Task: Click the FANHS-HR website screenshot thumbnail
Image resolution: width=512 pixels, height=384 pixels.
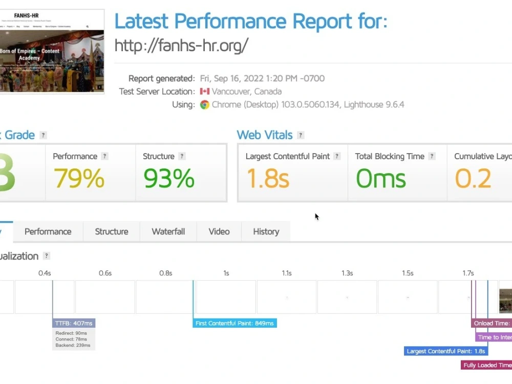Action: 52,51
